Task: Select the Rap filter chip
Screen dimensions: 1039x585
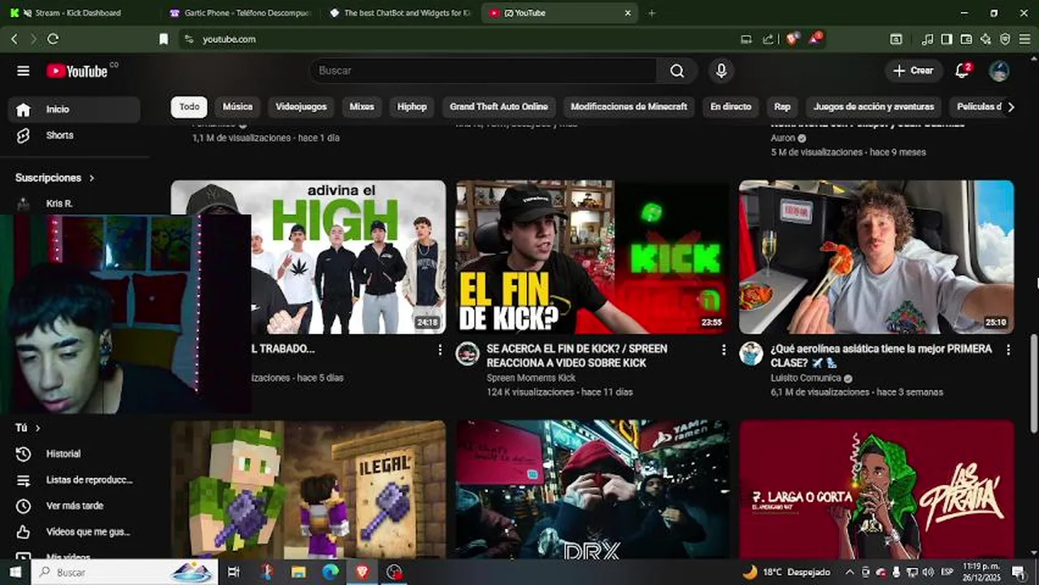Action: (x=782, y=106)
